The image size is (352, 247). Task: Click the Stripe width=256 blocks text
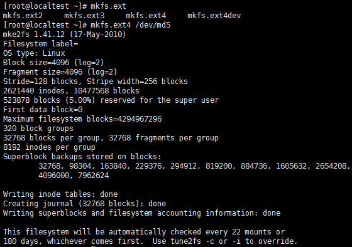(137, 81)
